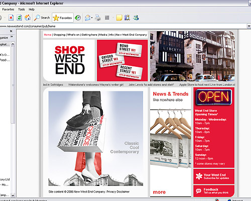Click the shopping bag feature image
Viewport: 251px width, 201px height.
pos(96,138)
